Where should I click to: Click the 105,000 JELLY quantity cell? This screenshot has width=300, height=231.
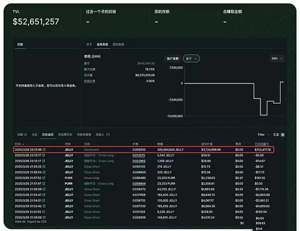[x=167, y=200]
